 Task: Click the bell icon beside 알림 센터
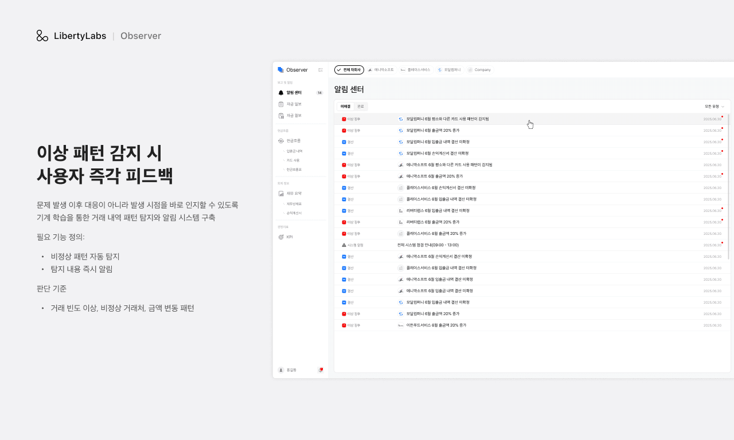(x=281, y=93)
